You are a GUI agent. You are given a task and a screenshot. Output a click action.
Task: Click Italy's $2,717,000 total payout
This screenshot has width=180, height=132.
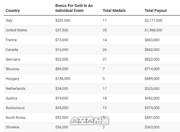pos(153,20)
